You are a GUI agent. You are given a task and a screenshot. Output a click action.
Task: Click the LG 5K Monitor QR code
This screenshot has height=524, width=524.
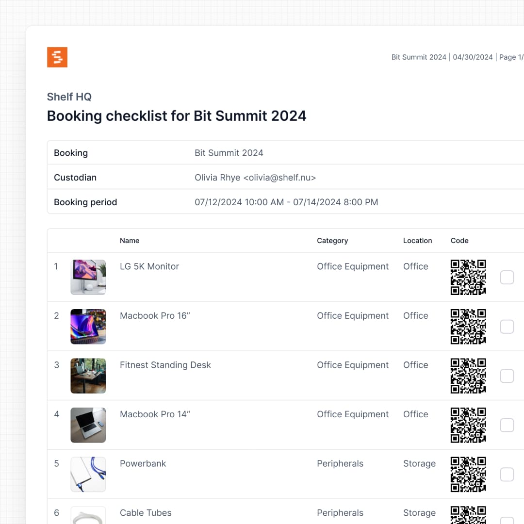[468, 277]
